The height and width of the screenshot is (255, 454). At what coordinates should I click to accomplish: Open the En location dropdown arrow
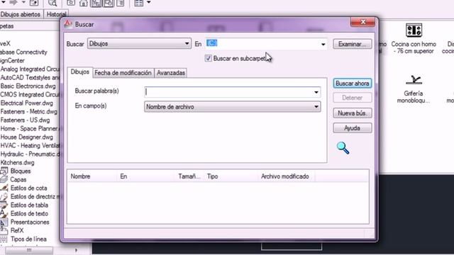(x=323, y=44)
